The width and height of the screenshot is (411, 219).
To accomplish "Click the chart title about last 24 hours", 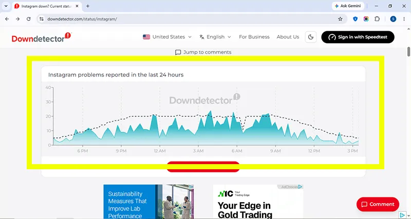I will pyautogui.click(x=116, y=75).
